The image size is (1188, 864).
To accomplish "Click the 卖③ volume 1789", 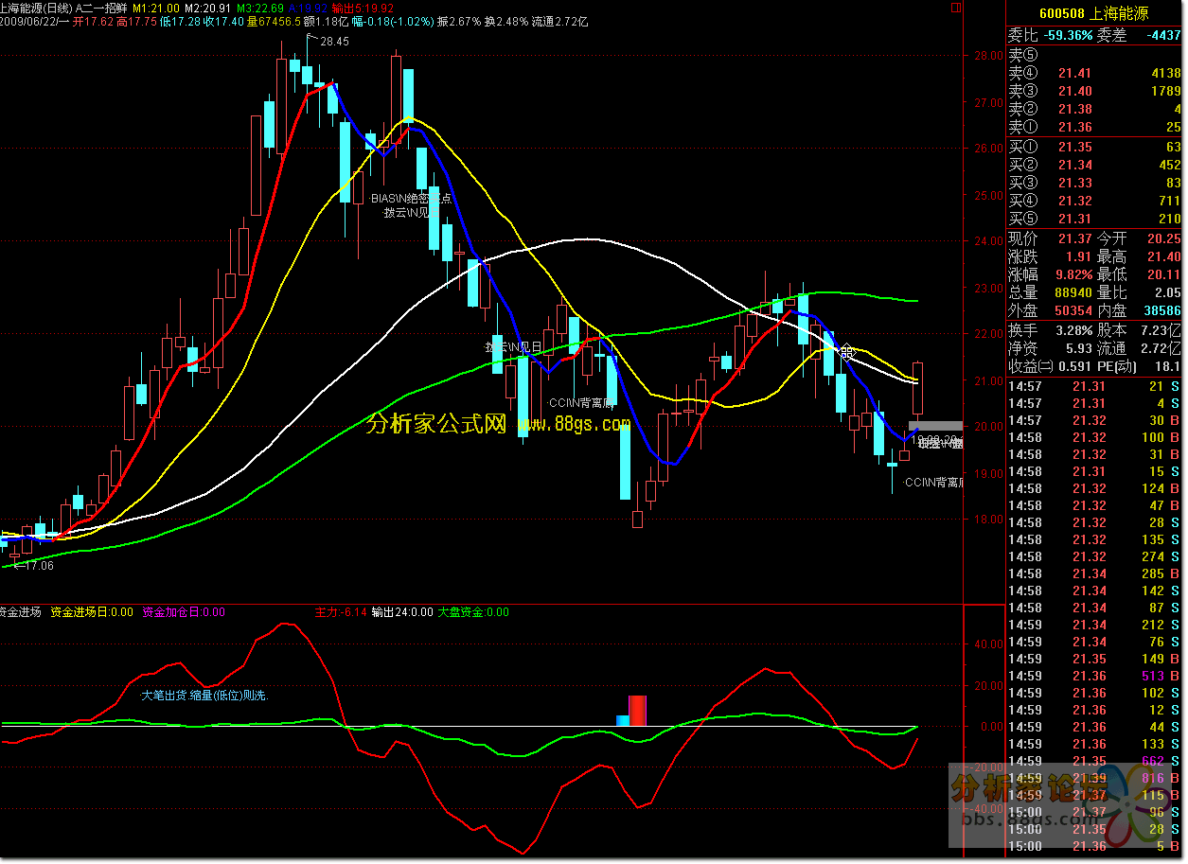I will click(1165, 91).
